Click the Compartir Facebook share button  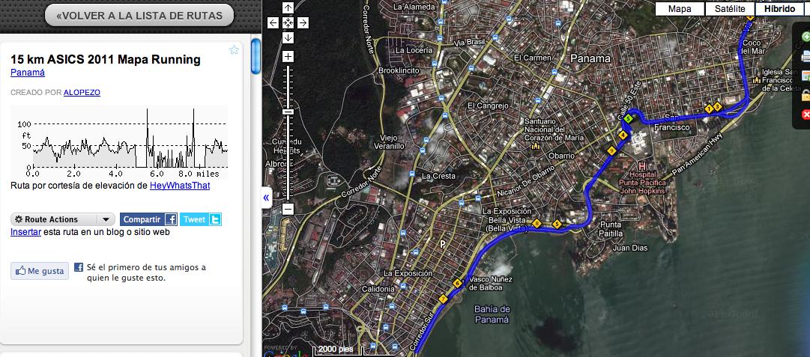149,219
